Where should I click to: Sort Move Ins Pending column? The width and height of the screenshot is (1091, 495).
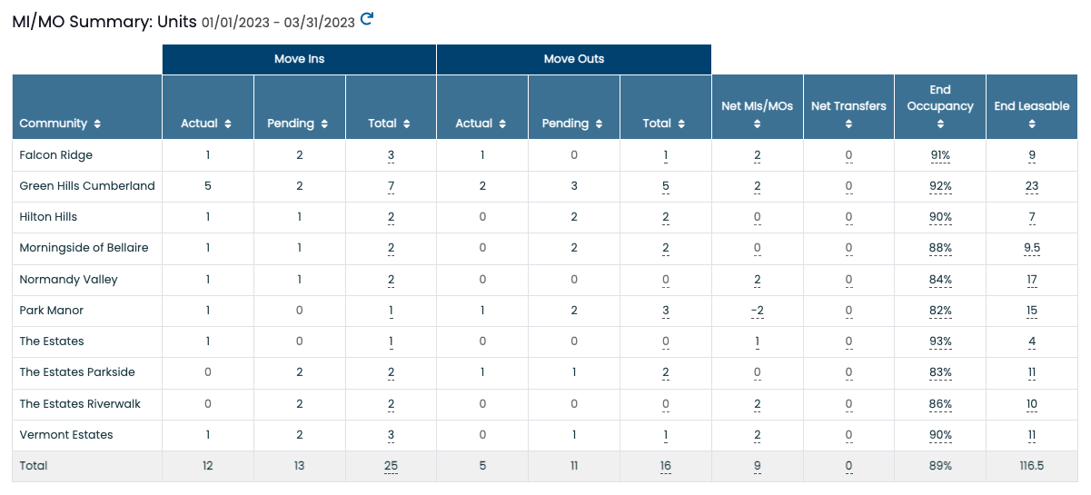coord(324,124)
